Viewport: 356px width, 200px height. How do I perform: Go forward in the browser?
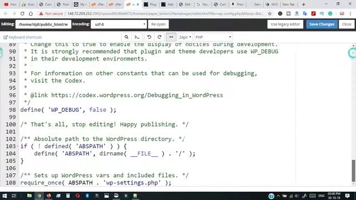[14, 13]
